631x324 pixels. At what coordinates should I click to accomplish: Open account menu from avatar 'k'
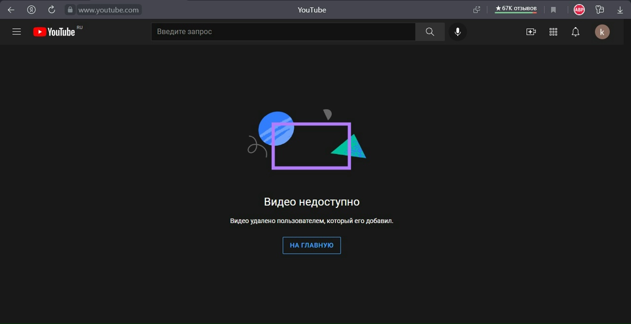click(602, 32)
